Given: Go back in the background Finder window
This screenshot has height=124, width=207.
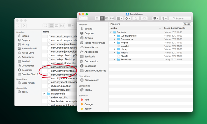Looking at the screenshot, I should pos(19,25).
